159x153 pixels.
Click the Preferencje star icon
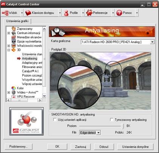coord(89,13)
